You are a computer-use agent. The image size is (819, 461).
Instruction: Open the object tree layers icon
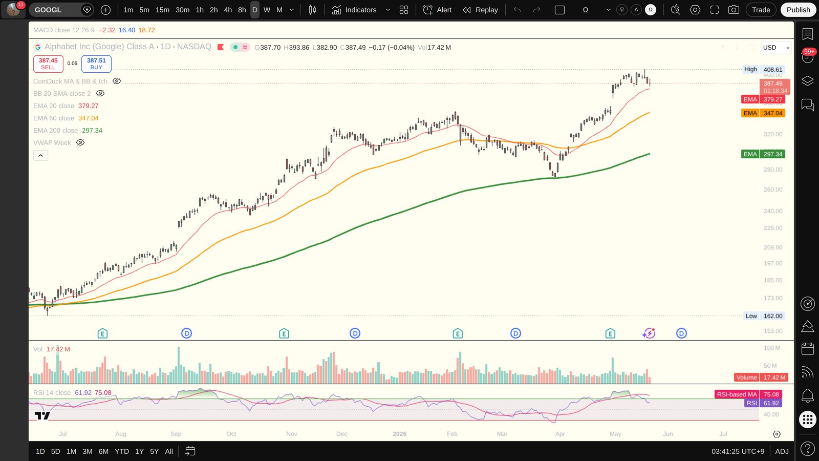807,81
